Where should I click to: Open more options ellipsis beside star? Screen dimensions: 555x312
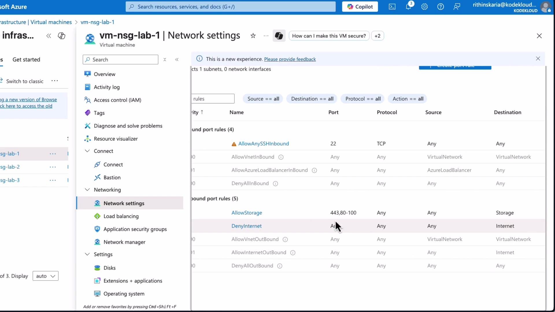click(x=266, y=36)
